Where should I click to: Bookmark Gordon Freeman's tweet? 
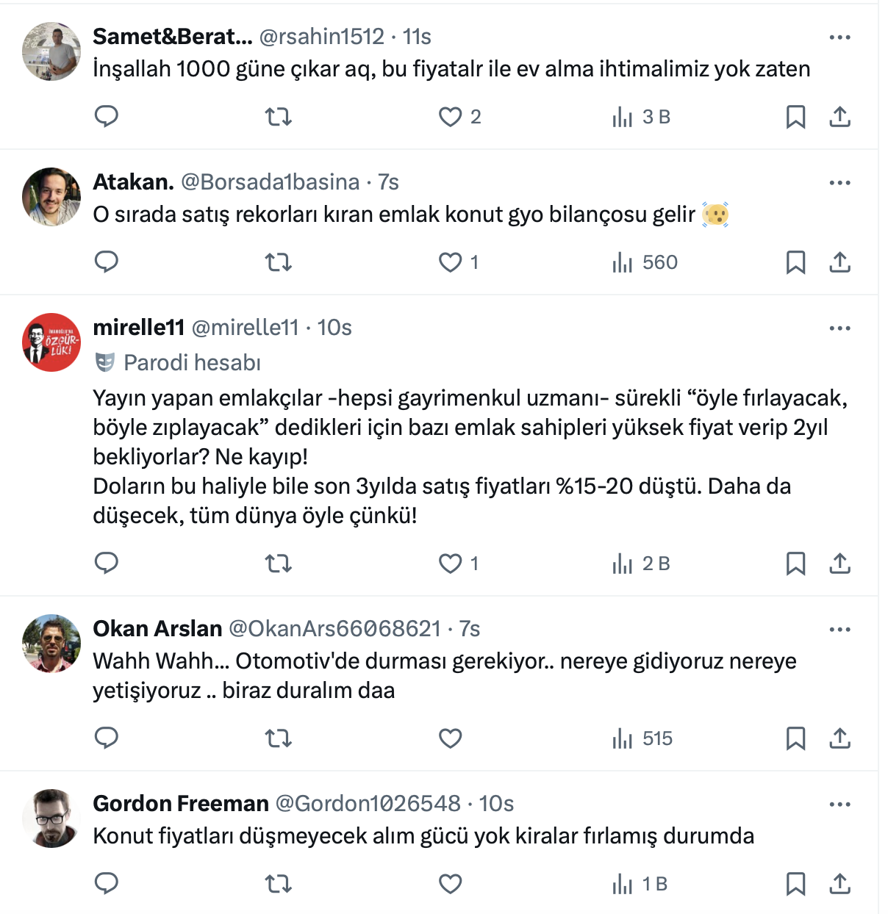tap(795, 884)
